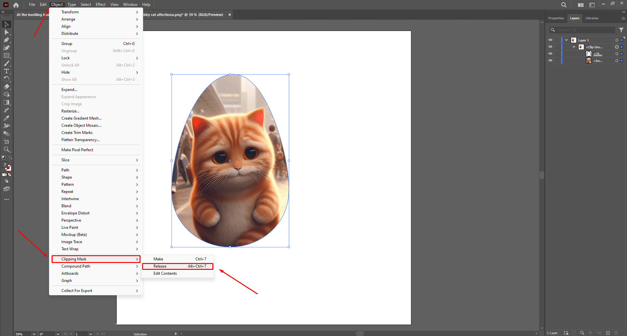This screenshot has width=627, height=336.
Task: Choose the Pen tool
Action: [7, 40]
